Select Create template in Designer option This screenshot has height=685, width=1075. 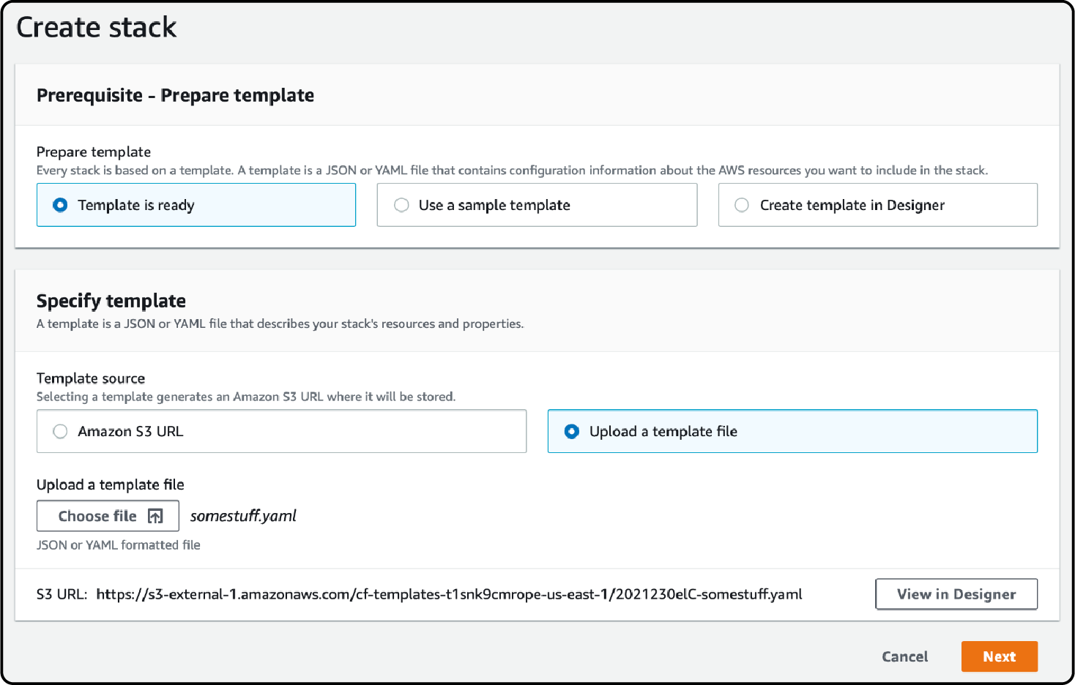878,205
